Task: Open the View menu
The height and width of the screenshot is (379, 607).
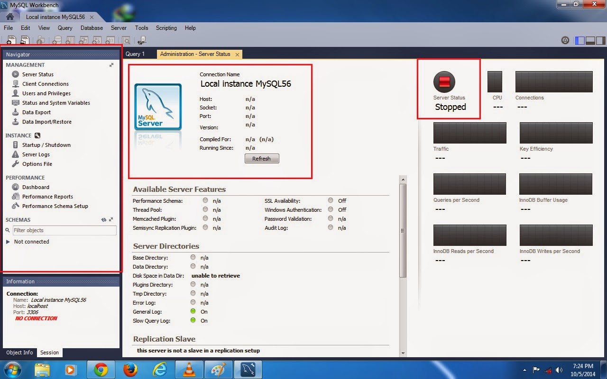Action: pos(44,28)
